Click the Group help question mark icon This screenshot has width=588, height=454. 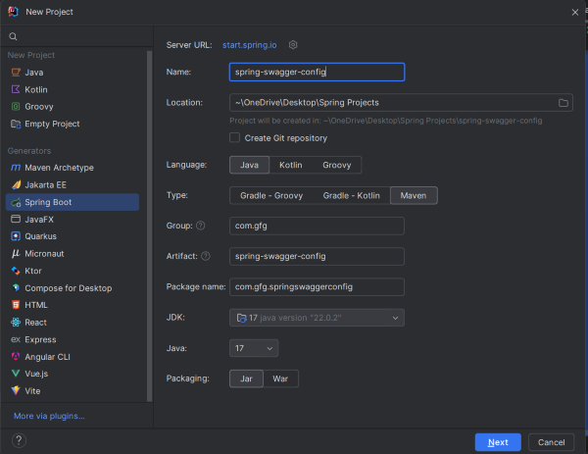pyautogui.click(x=201, y=226)
